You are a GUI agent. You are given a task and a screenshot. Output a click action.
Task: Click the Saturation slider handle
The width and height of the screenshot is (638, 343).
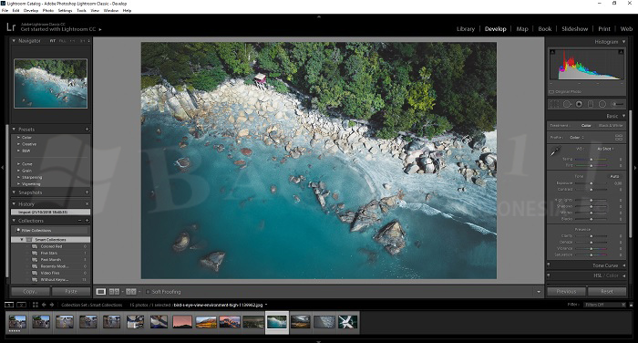click(x=591, y=255)
